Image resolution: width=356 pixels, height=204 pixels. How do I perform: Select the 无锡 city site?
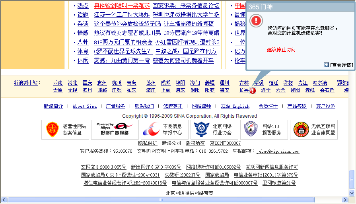73,90
